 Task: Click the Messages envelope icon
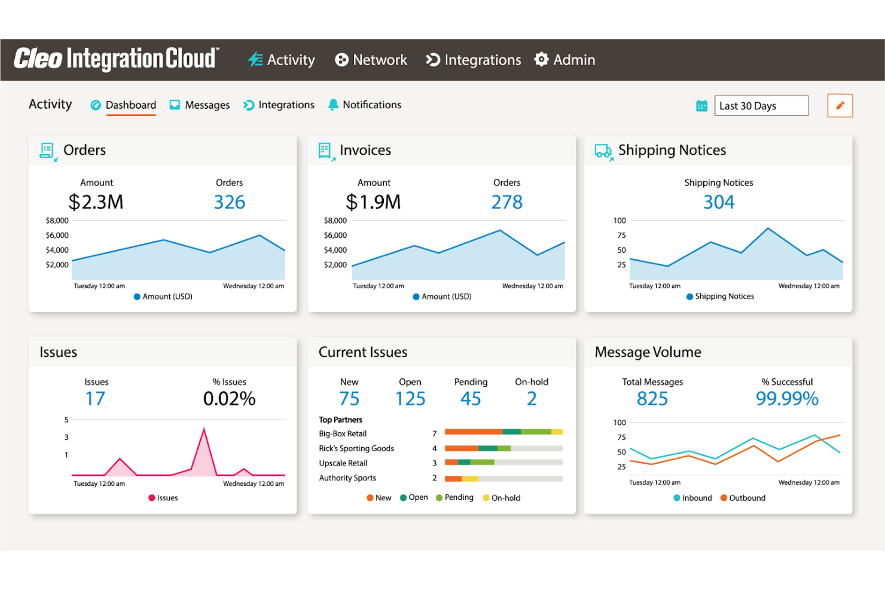click(x=174, y=105)
